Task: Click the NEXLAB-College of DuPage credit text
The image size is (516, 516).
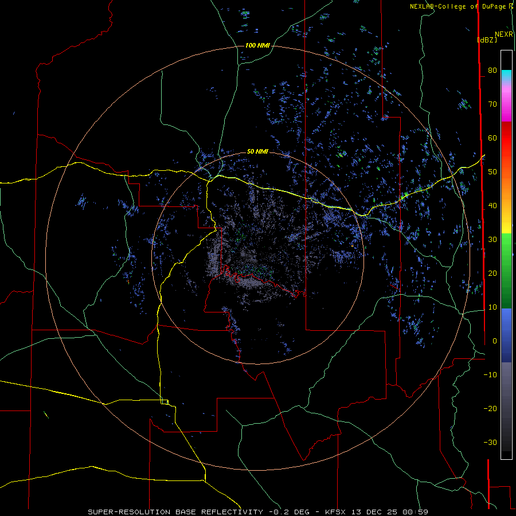Action: point(461,6)
